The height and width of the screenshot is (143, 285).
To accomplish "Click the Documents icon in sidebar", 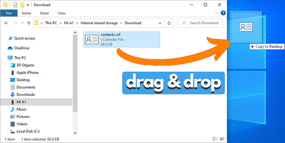I will tap(13, 87).
